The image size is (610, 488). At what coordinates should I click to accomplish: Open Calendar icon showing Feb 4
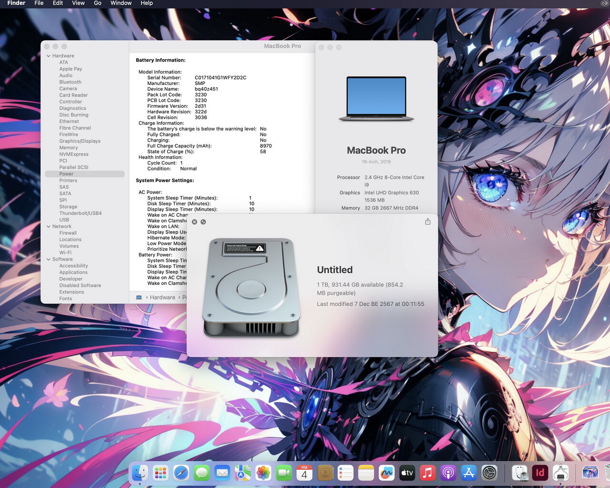304,473
